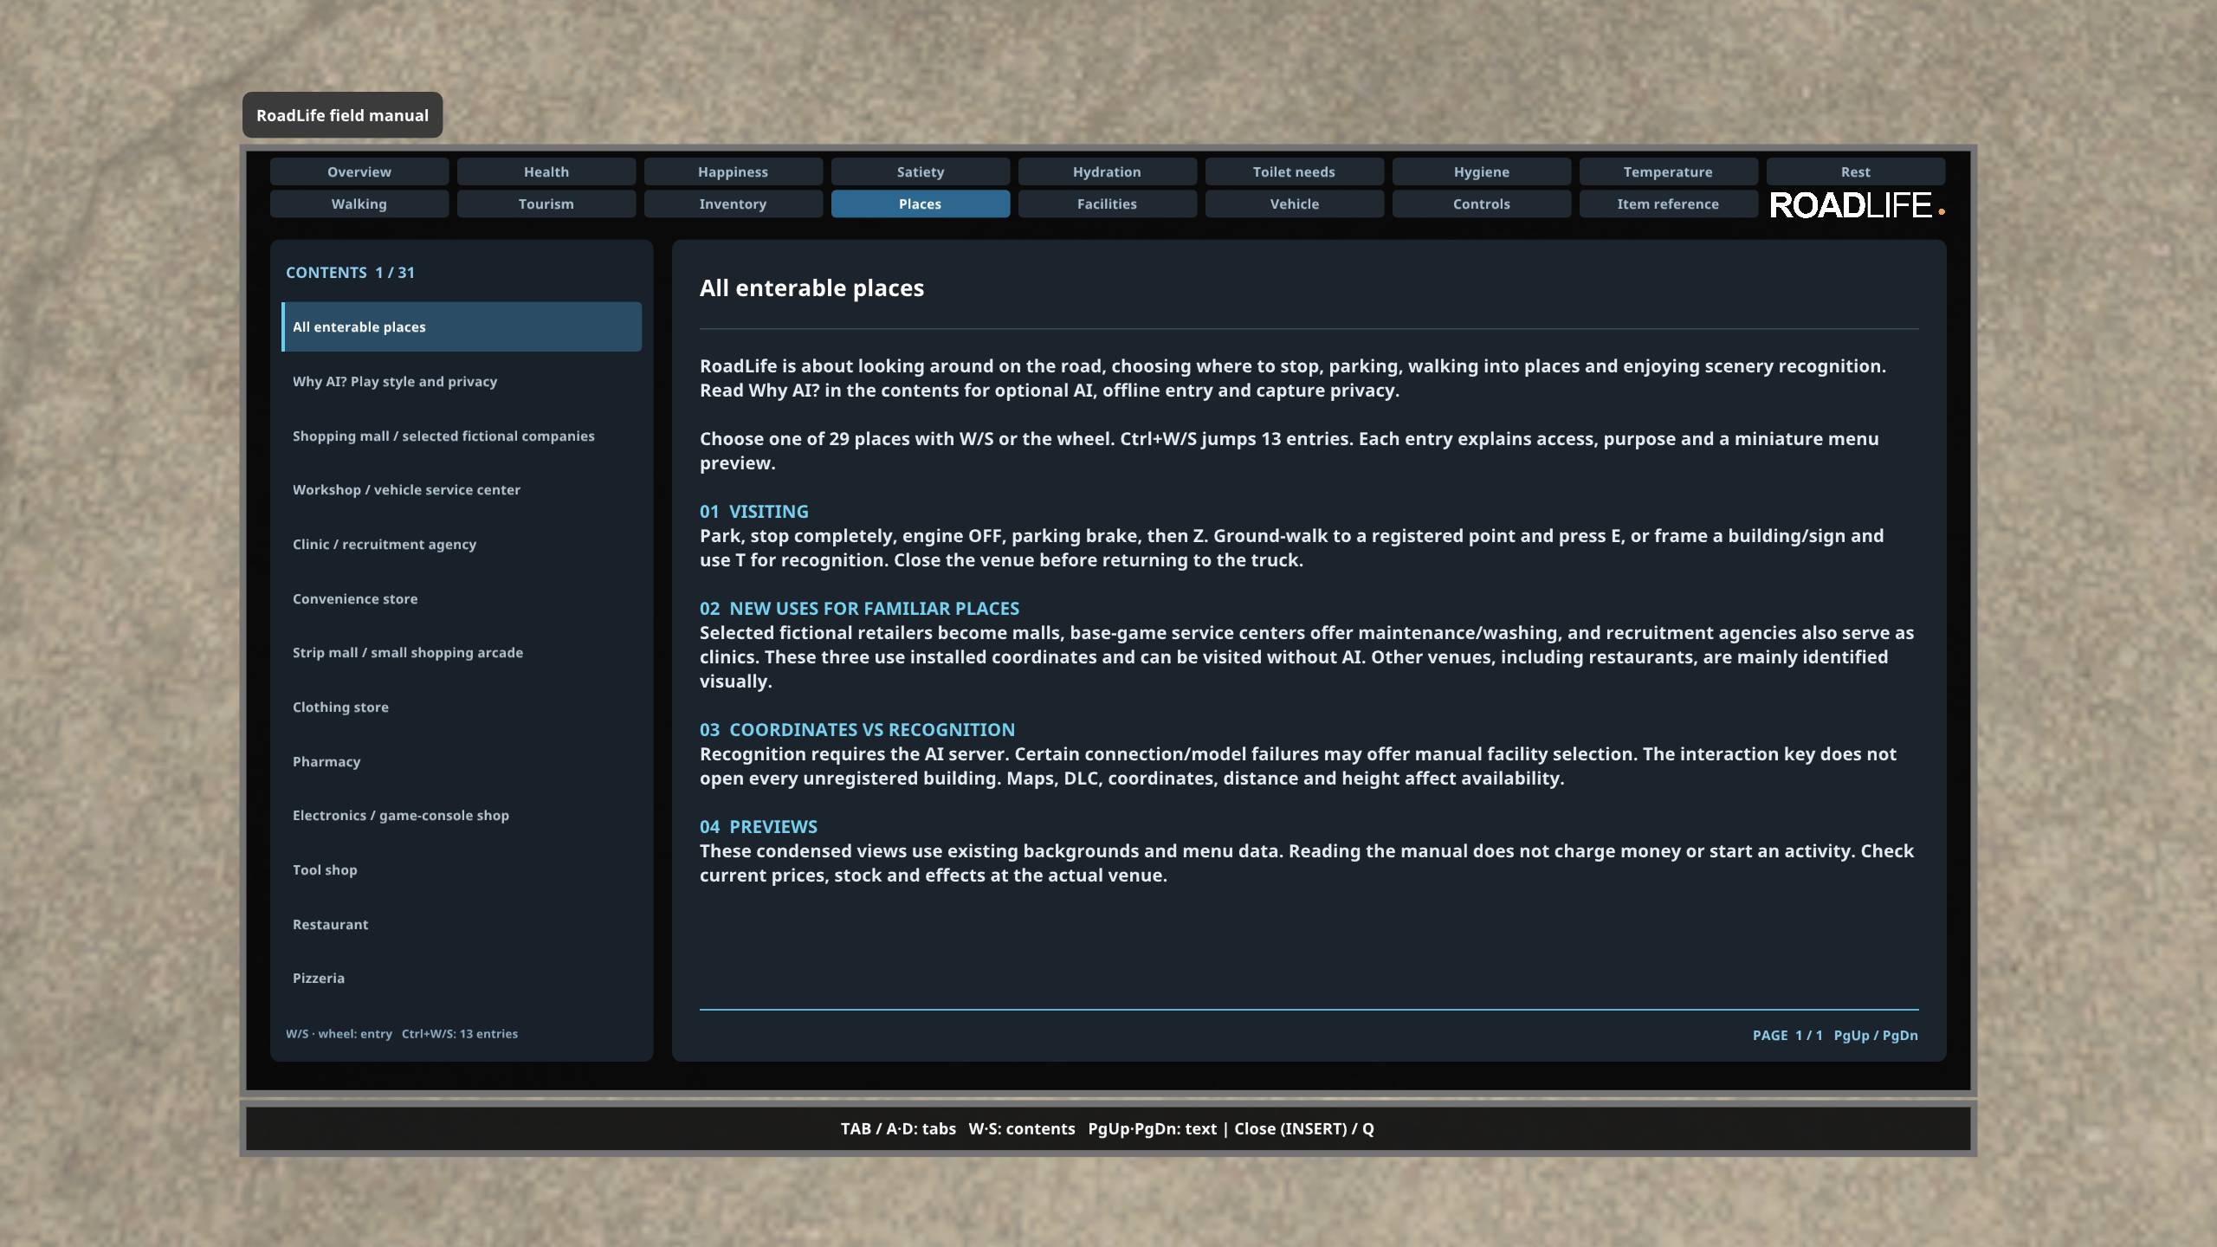Select Shopping mall / selected fictional companies
Screen dimensions: 2217x1247
462,436
